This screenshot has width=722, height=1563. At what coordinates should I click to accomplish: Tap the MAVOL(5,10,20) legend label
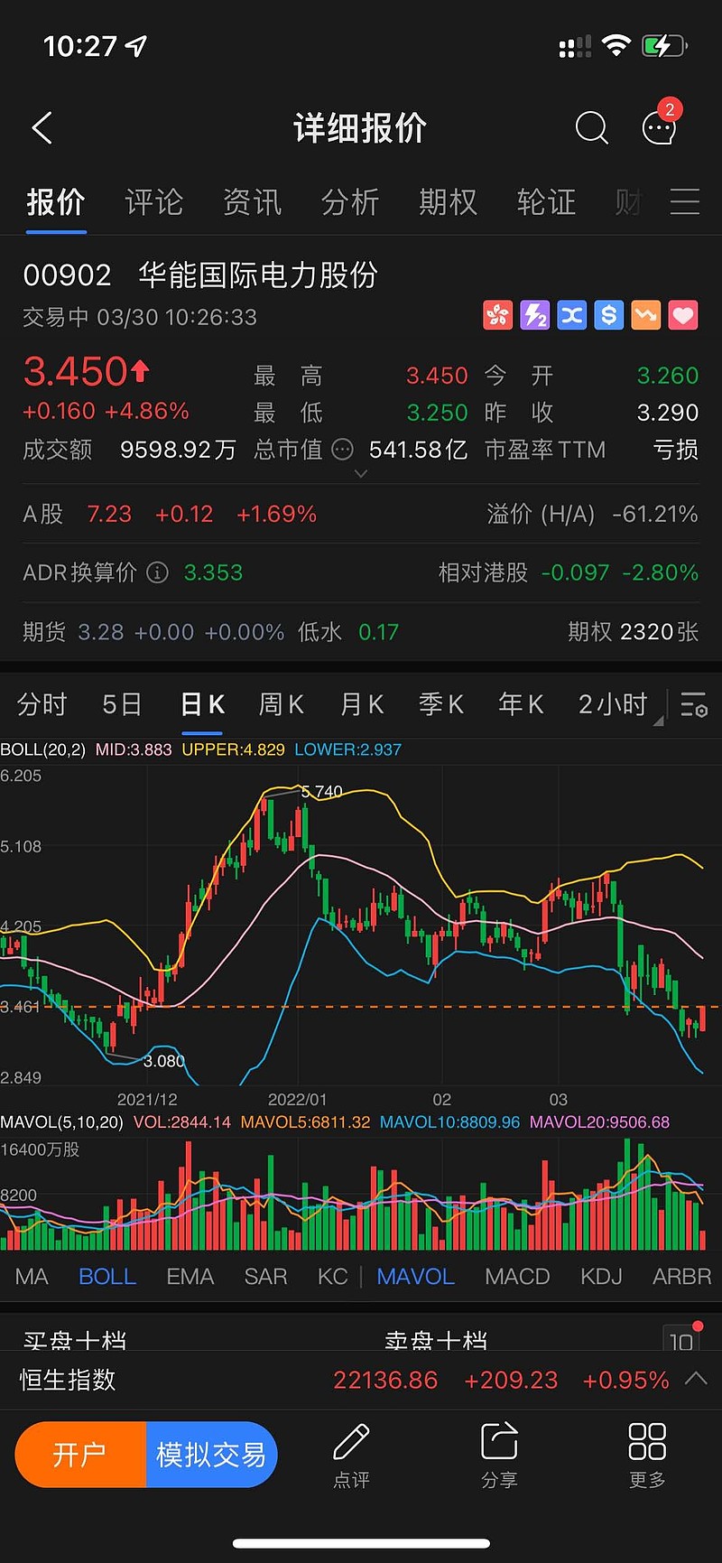click(x=61, y=1122)
